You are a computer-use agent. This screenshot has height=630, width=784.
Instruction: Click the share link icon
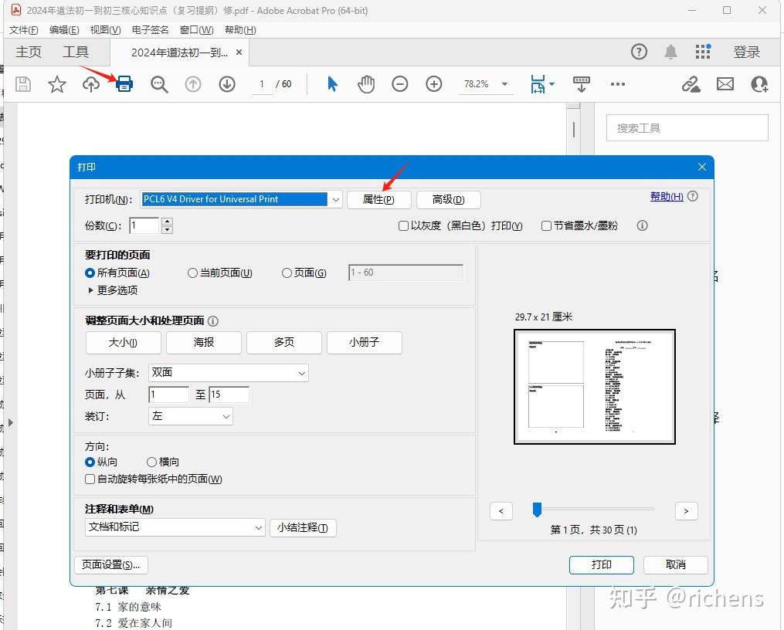(x=691, y=84)
